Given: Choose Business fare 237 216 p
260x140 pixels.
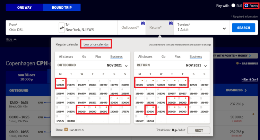Looking at the screenshot, I should coord(237,104).
